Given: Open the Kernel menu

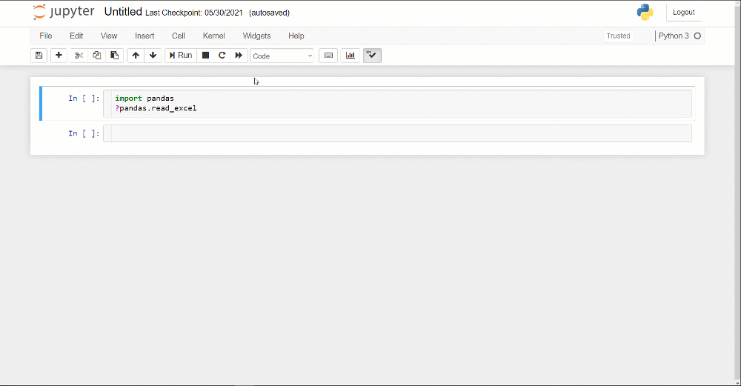Looking at the screenshot, I should 213,36.
